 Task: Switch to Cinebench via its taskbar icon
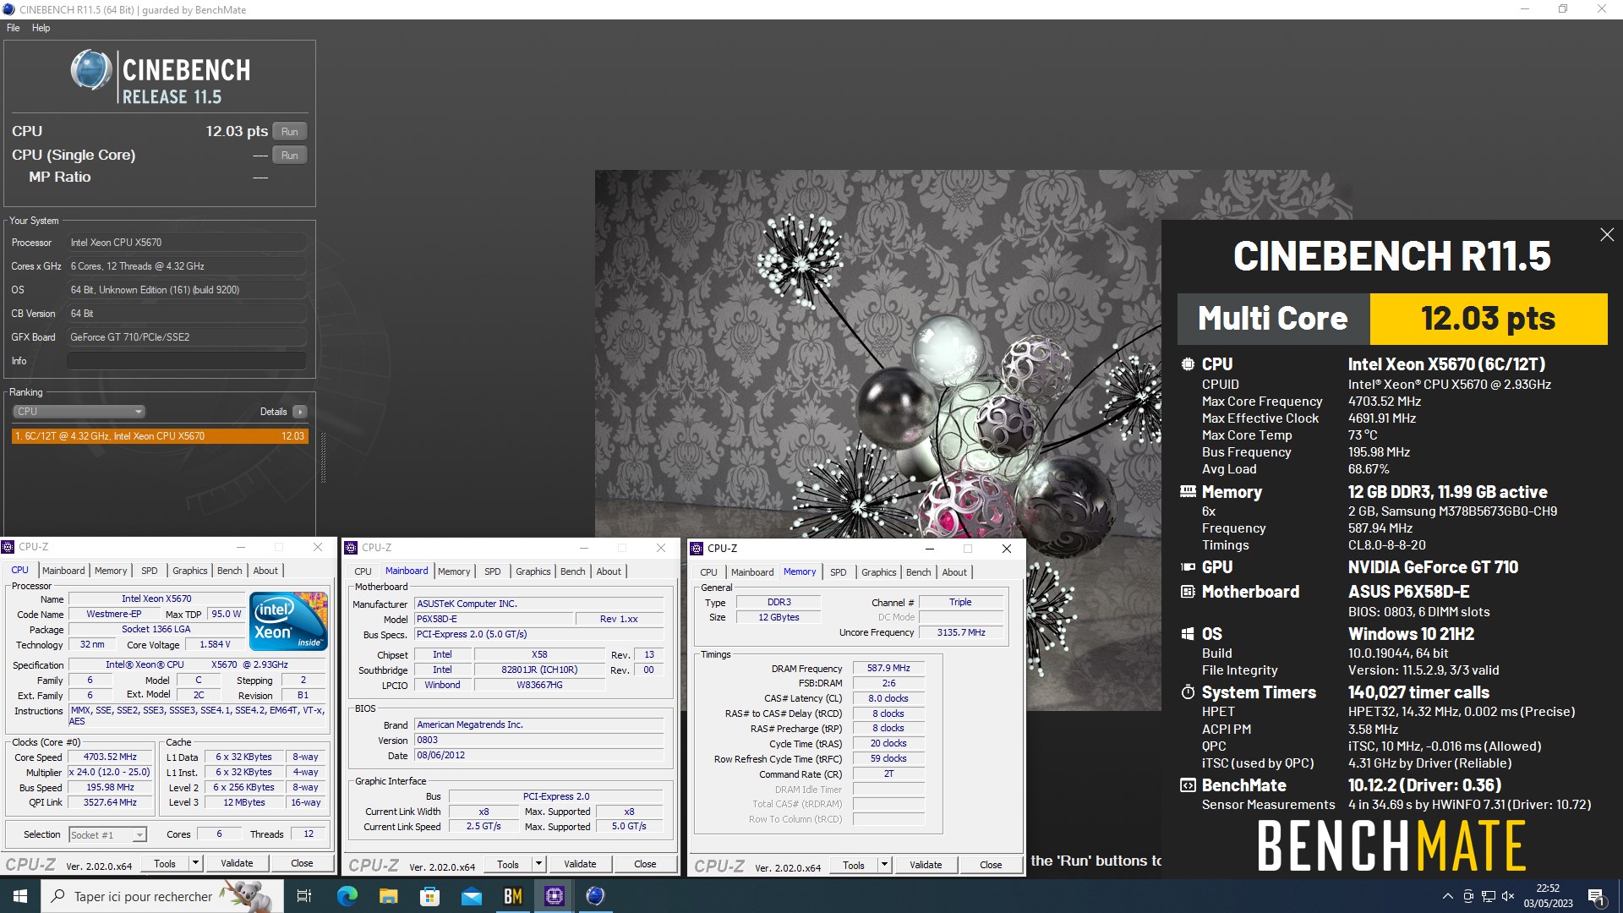[x=596, y=896]
